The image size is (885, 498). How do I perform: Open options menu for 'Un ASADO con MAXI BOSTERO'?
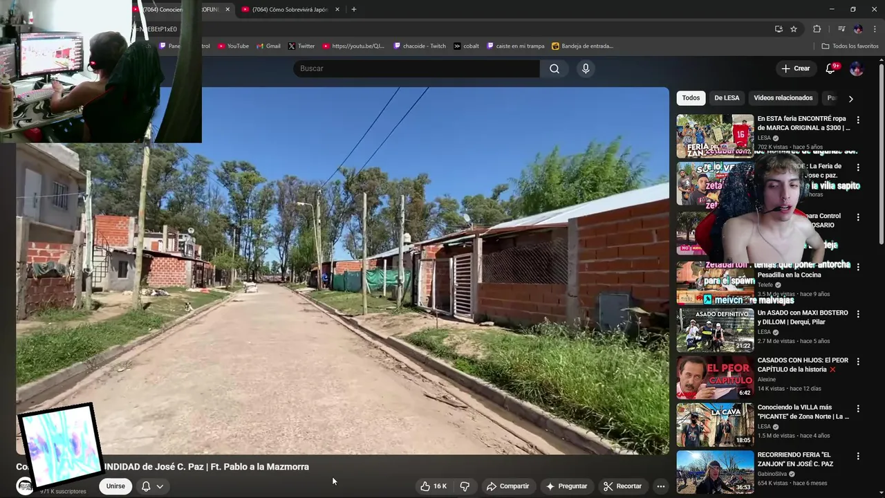858,314
